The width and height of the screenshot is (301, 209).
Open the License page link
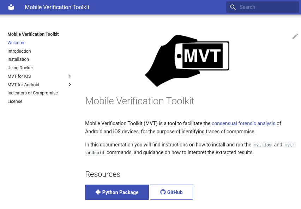tap(15, 101)
